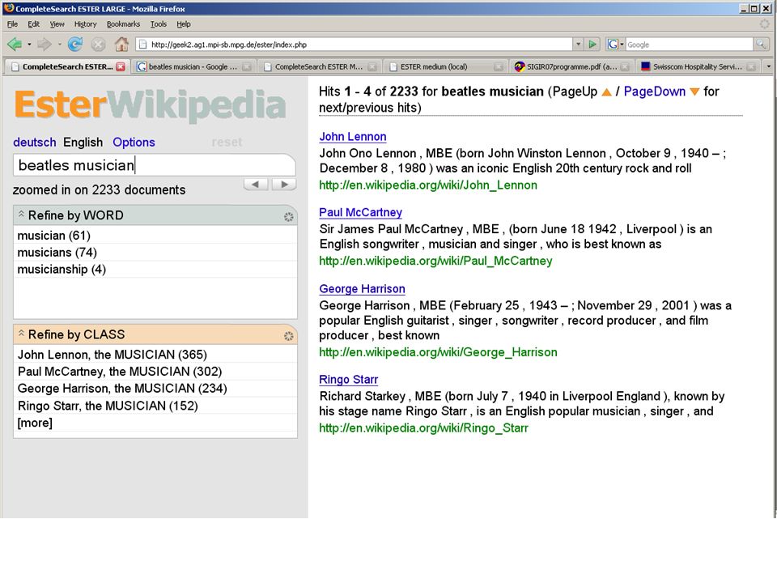Switch to CompleteSearch ESTER M... tab
This screenshot has height=583, width=777.
pyautogui.click(x=320, y=66)
